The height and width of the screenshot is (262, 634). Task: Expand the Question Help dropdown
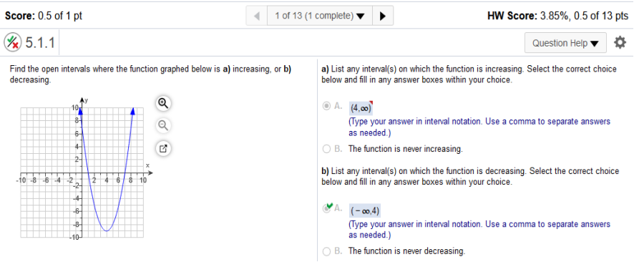coord(565,43)
